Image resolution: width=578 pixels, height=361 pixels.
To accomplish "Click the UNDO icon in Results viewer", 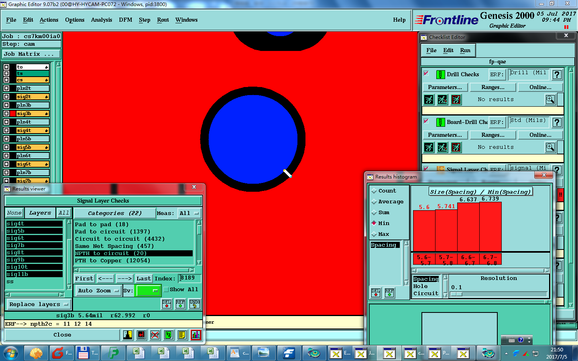I will click(x=195, y=304).
